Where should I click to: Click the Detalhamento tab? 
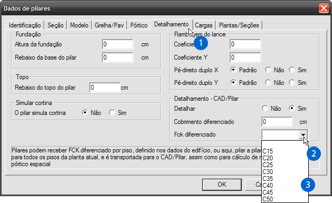pyautogui.click(x=172, y=24)
